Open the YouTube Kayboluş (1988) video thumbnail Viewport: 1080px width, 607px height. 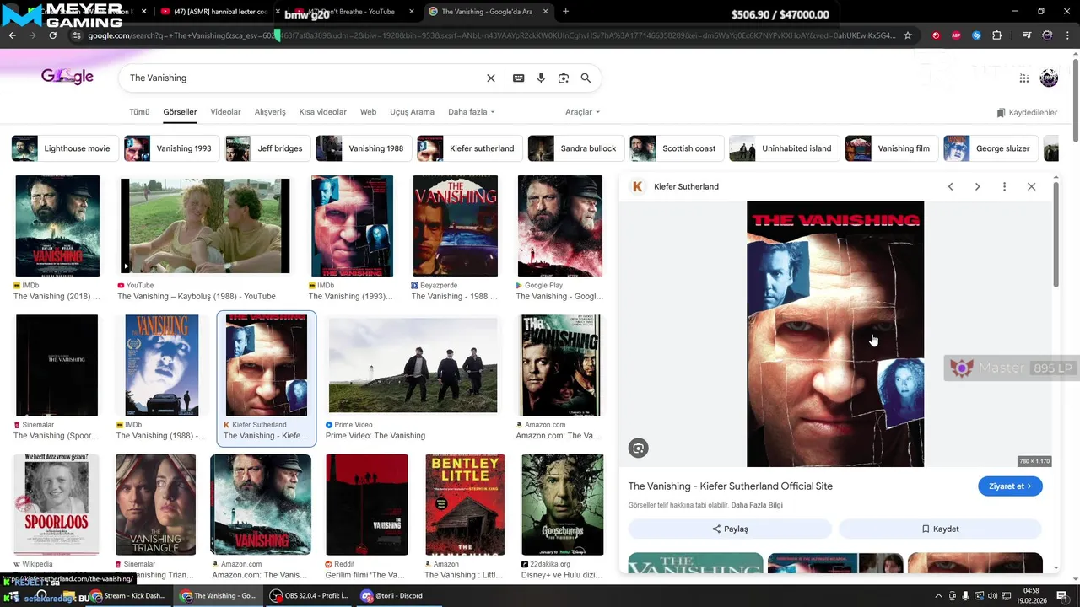pyautogui.click(x=205, y=226)
